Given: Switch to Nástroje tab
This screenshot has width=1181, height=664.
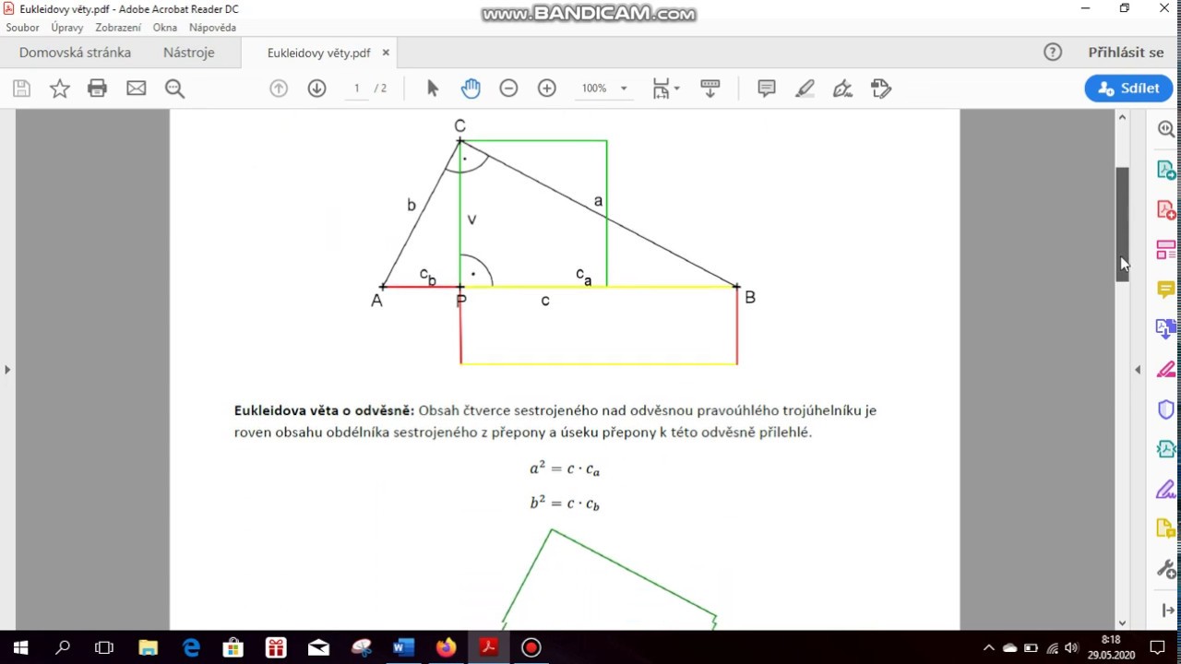Looking at the screenshot, I should pyautogui.click(x=189, y=53).
